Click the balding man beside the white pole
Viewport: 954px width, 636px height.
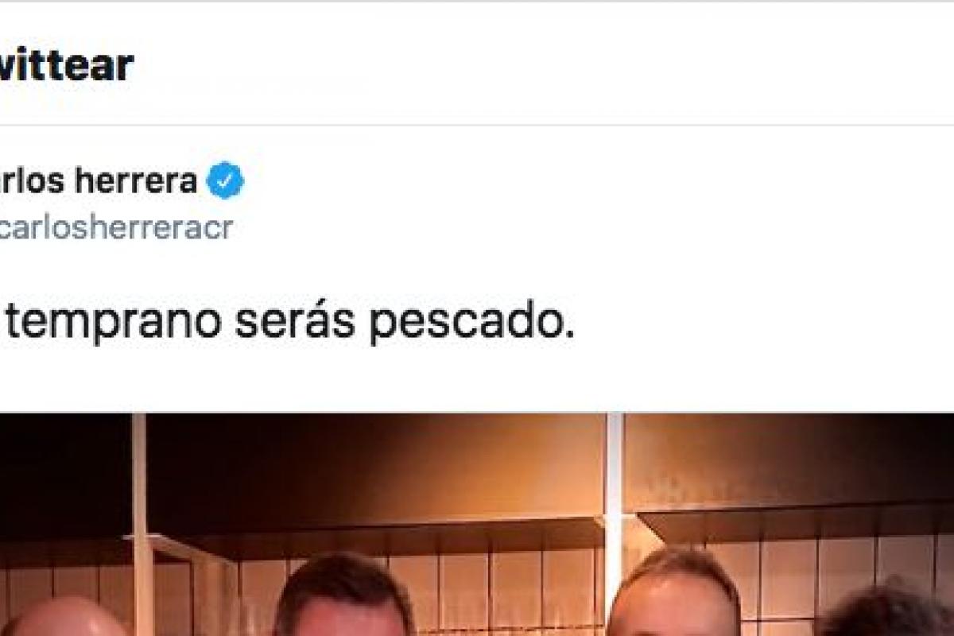(676, 592)
